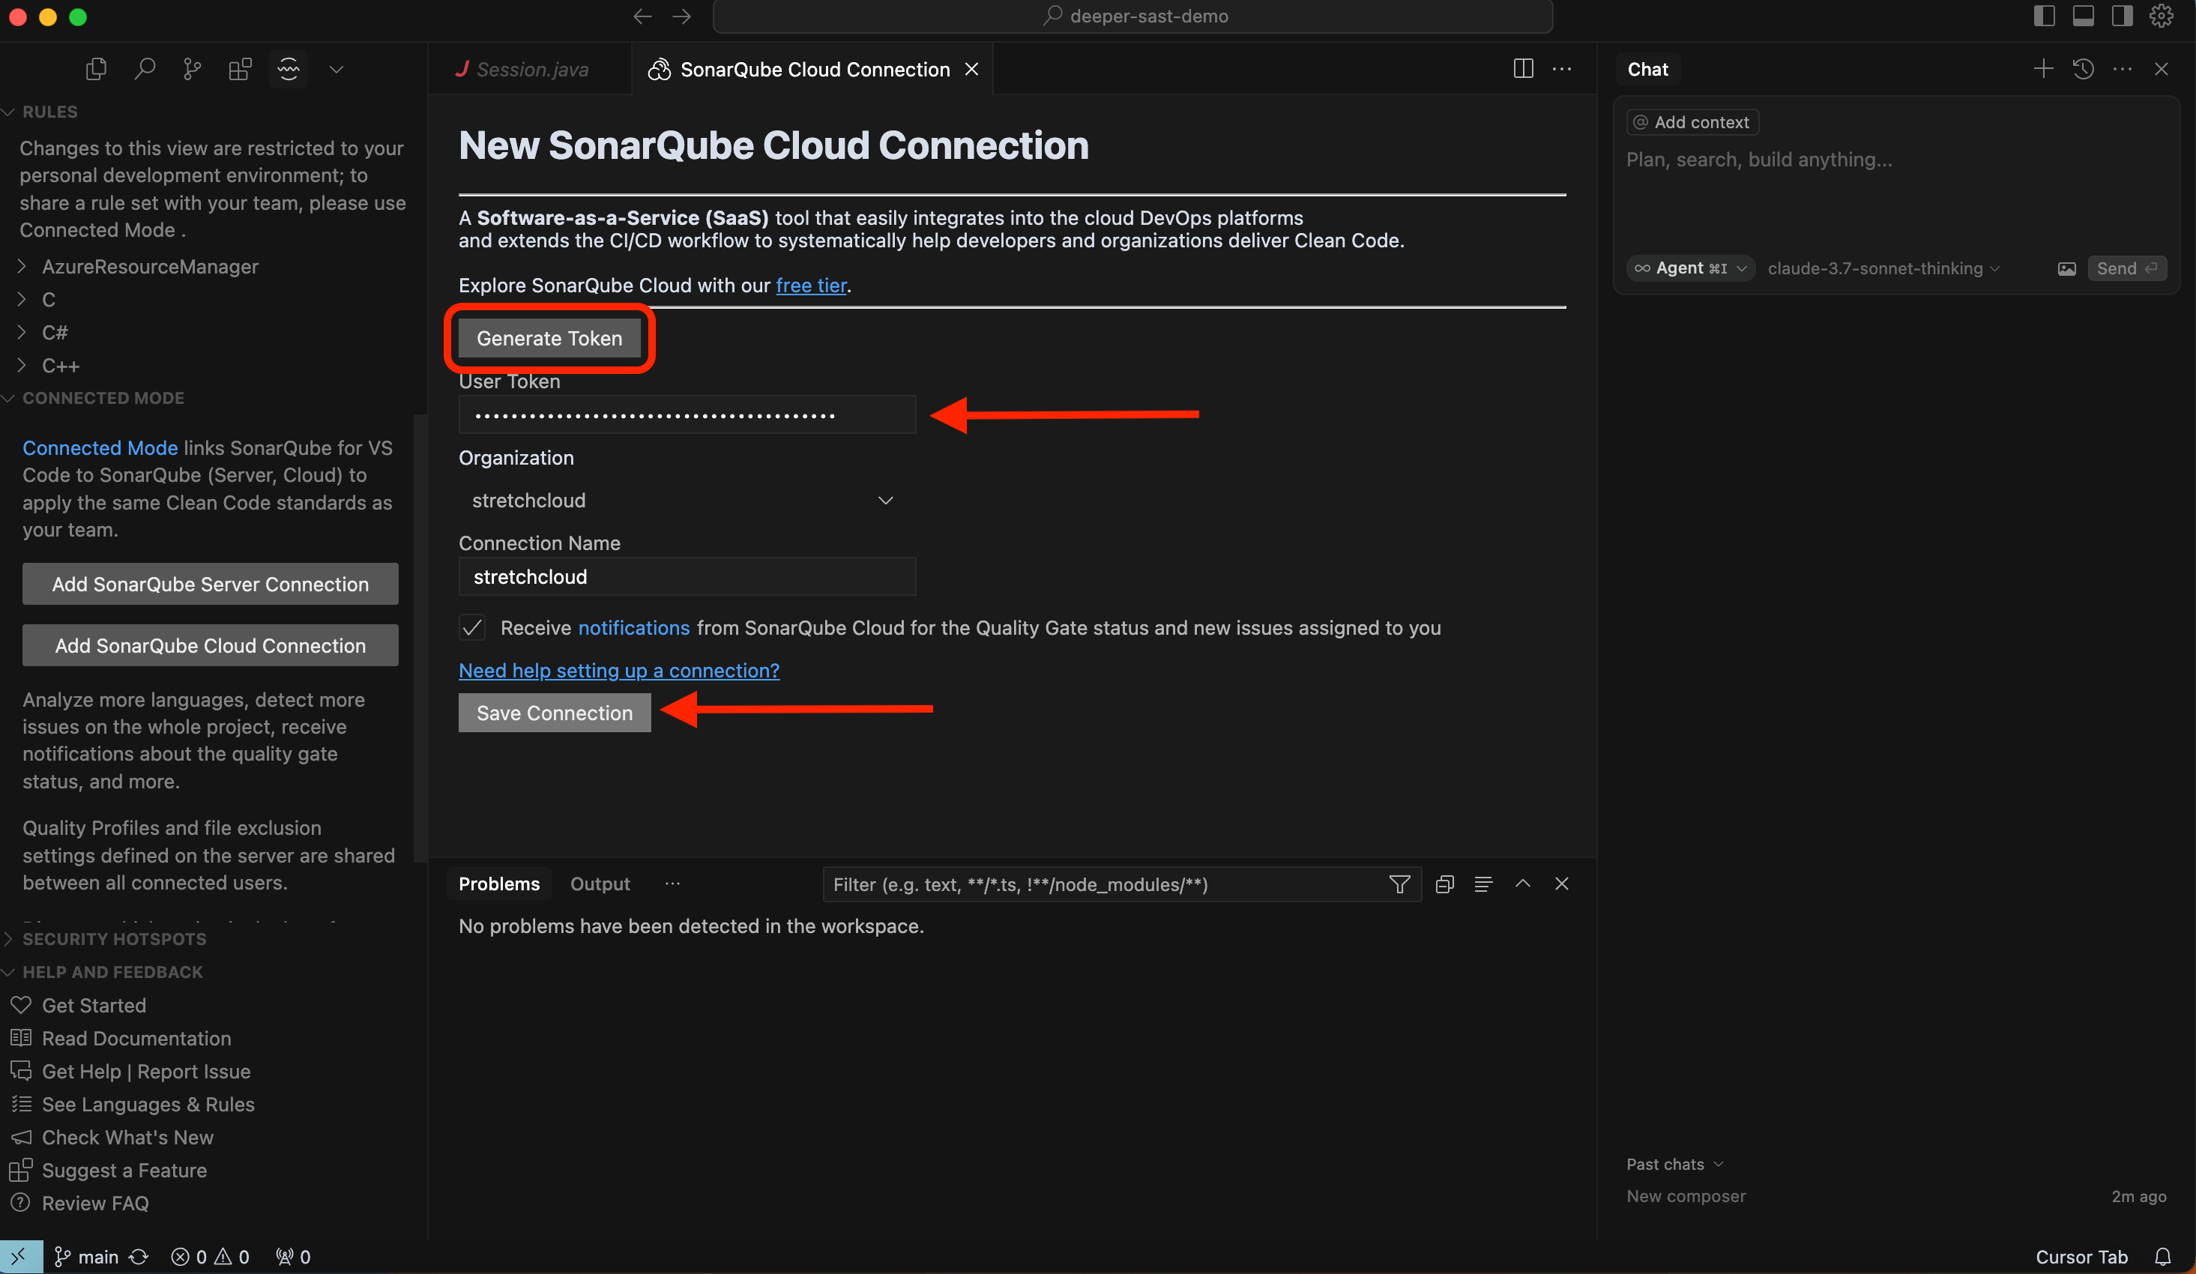2196x1274 pixels.
Task: Expand the AzureResourceManager rules item
Action: (x=150, y=267)
